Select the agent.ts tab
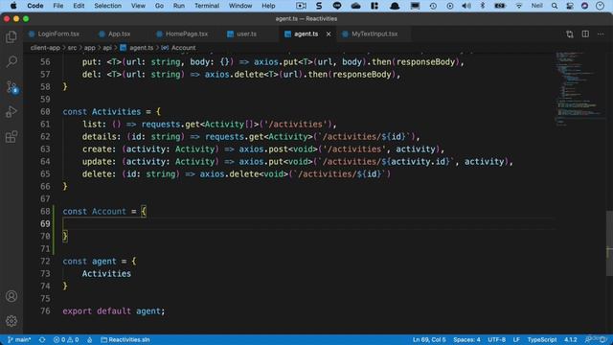Viewport: 613px width, 345px height. click(306, 34)
